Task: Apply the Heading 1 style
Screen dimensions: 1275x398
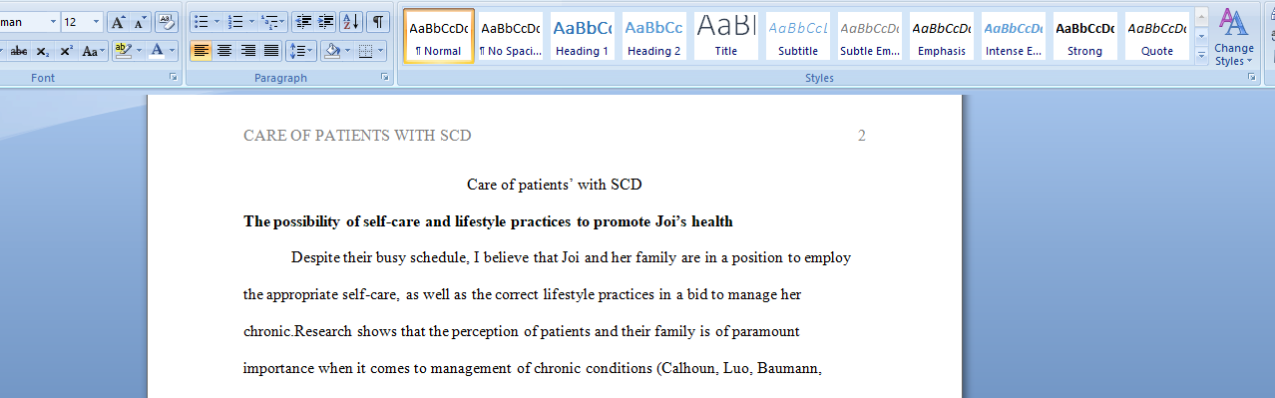Action: [582, 36]
